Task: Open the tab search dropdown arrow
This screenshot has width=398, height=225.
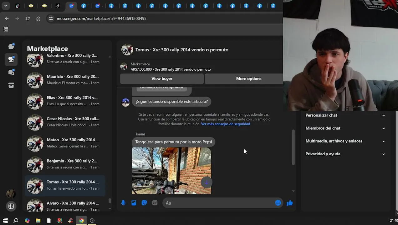Action: coord(6,6)
